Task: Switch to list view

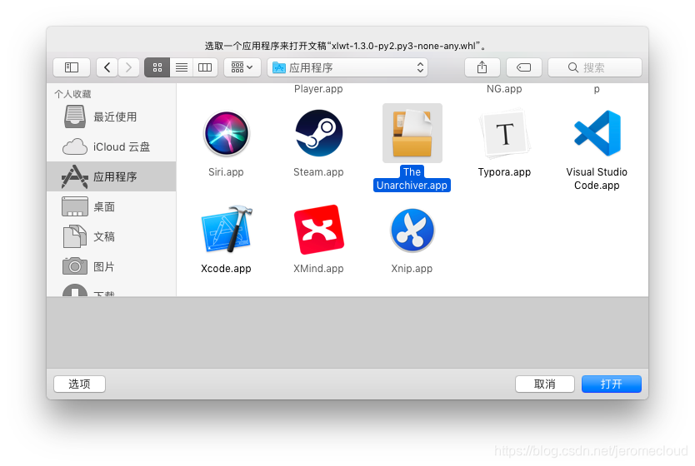Action: (182, 67)
